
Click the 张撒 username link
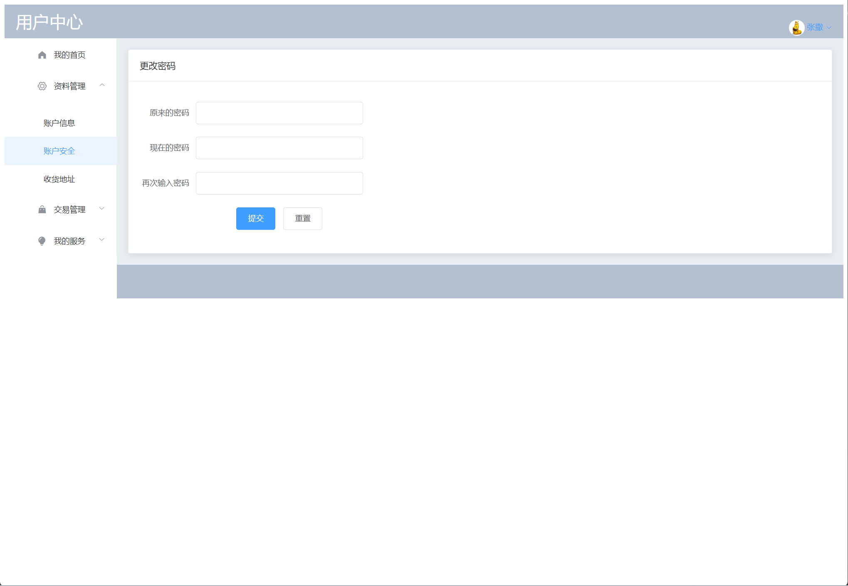[815, 27]
